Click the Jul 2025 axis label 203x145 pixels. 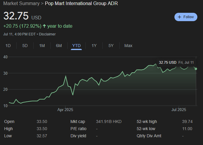click(179, 110)
